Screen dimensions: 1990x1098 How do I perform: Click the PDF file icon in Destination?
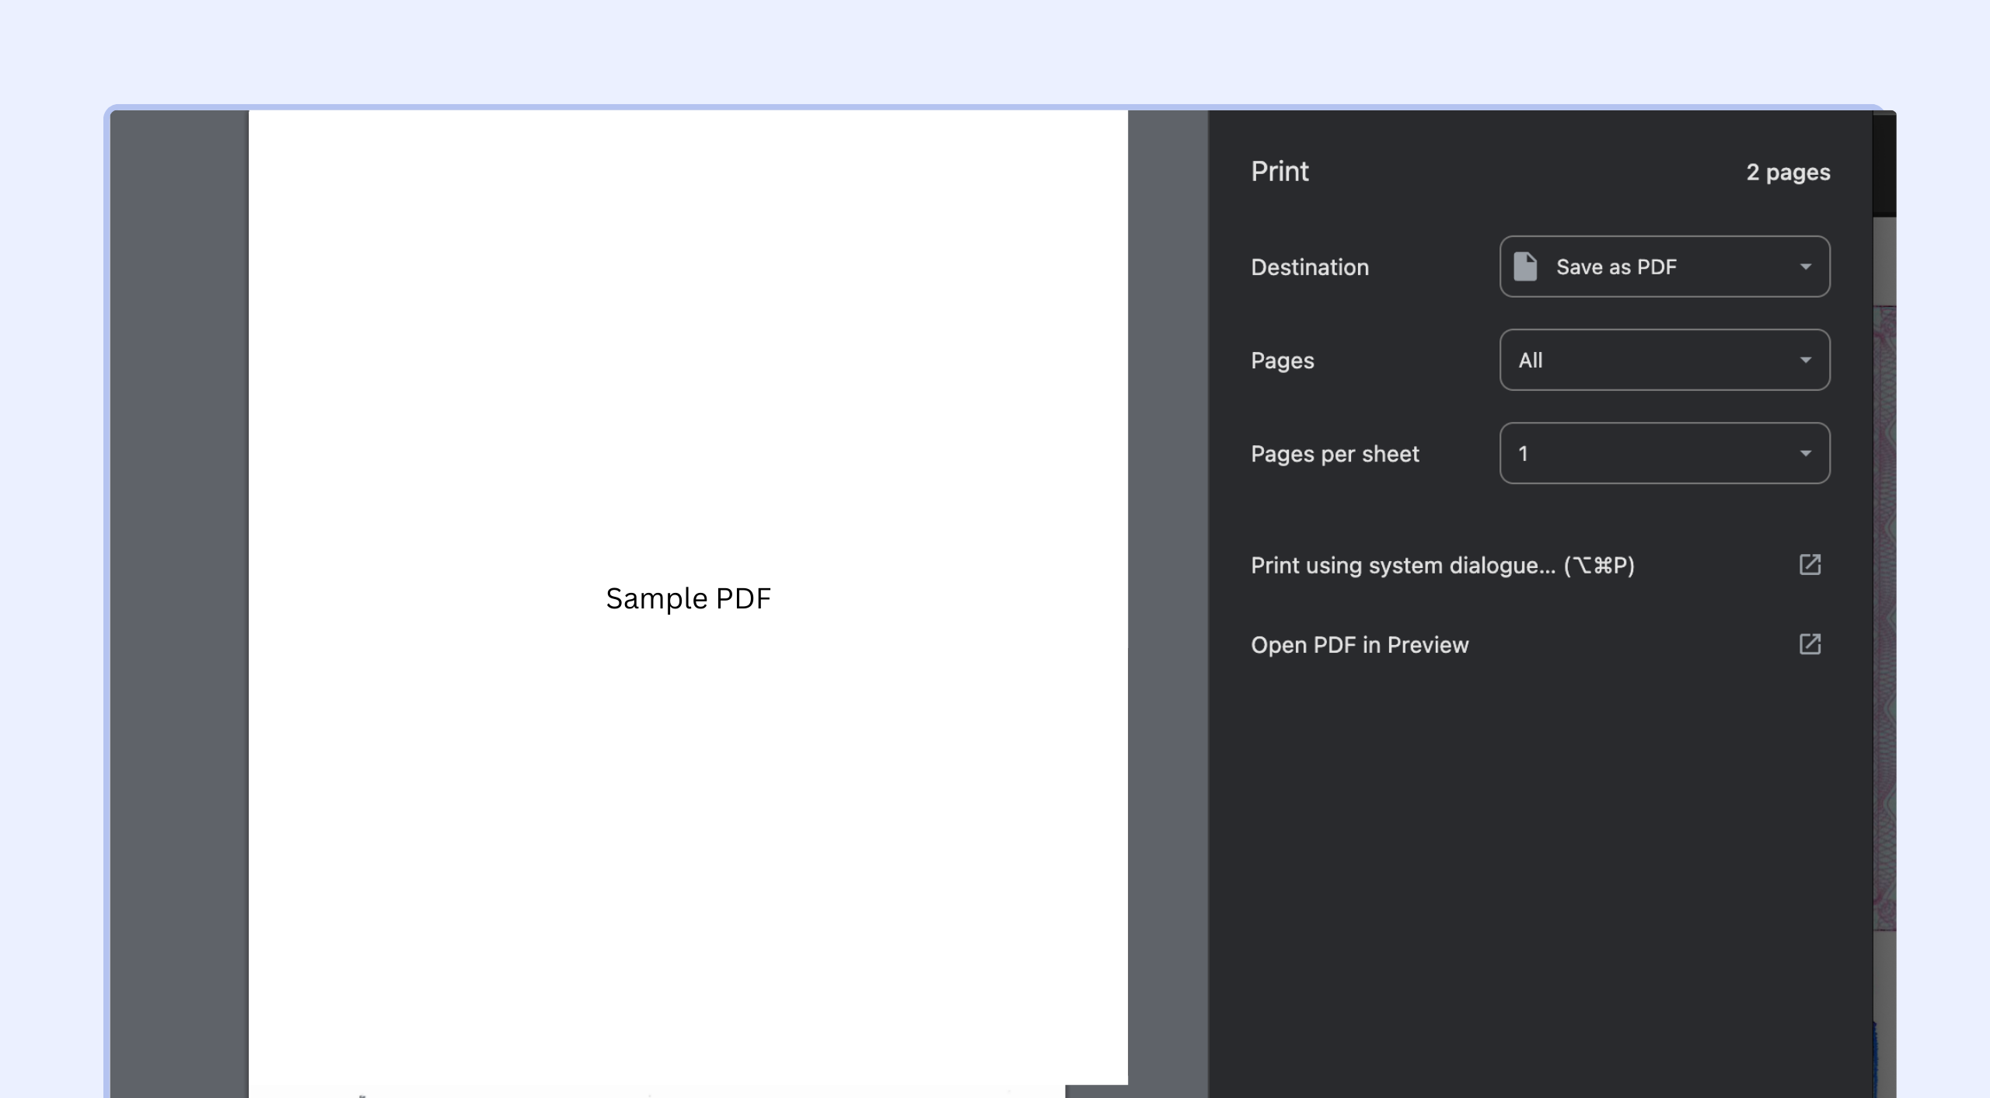point(1524,267)
